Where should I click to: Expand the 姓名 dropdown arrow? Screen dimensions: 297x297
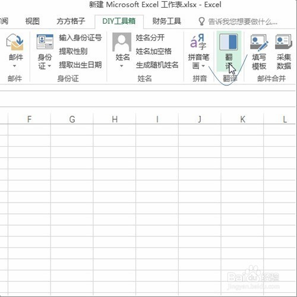click(122, 66)
